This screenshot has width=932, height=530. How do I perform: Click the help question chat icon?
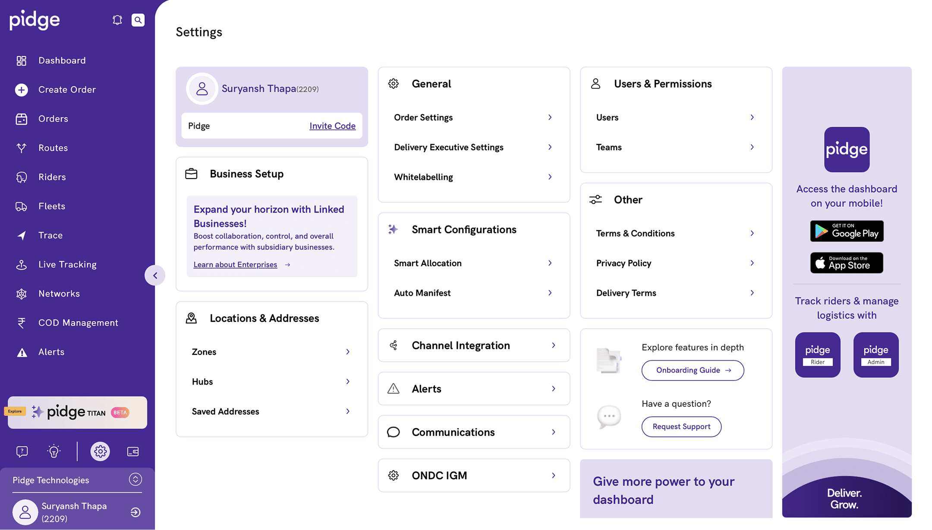point(22,452)
